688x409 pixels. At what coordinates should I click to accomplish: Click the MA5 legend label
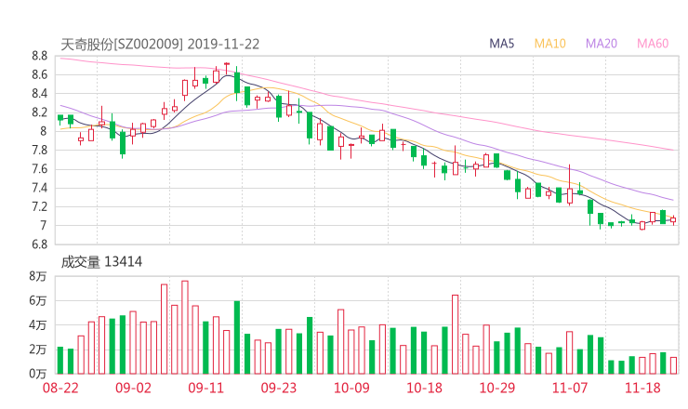click(501, 44)
